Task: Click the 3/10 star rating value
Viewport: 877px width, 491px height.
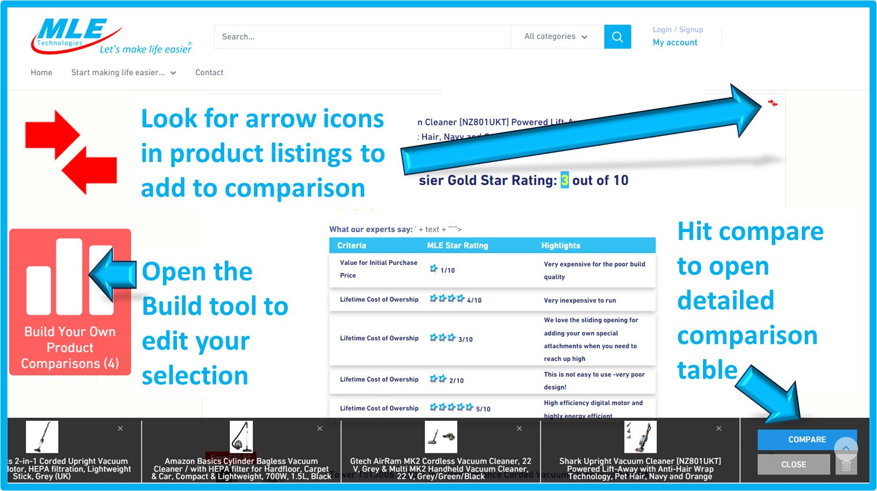Action: pos(465,339)
